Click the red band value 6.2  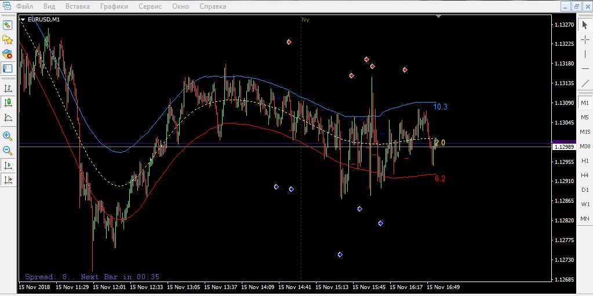tap(440, 179)
